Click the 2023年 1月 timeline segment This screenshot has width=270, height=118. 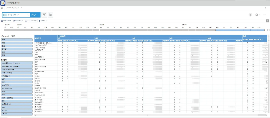(103, 30)
